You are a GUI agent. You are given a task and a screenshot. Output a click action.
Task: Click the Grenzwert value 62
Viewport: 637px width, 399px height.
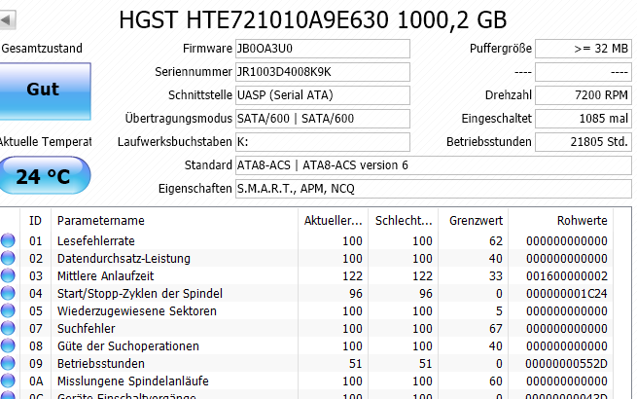click(496, 240)
